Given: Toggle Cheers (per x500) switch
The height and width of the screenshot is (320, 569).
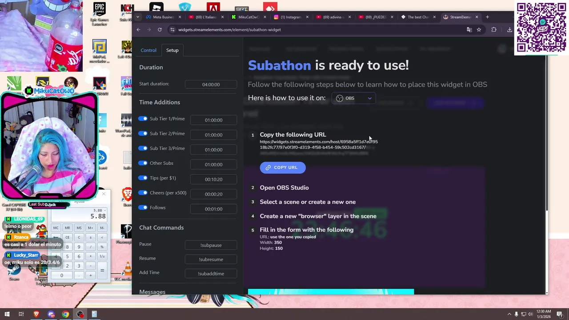Looking at the screenshot, I should [x=143, y=193].
